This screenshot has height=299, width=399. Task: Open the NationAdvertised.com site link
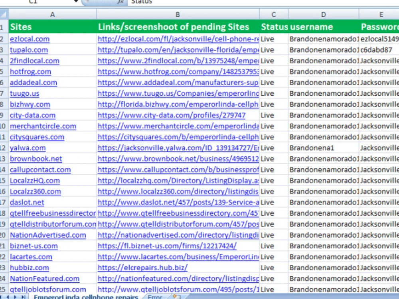coord(48,235)
